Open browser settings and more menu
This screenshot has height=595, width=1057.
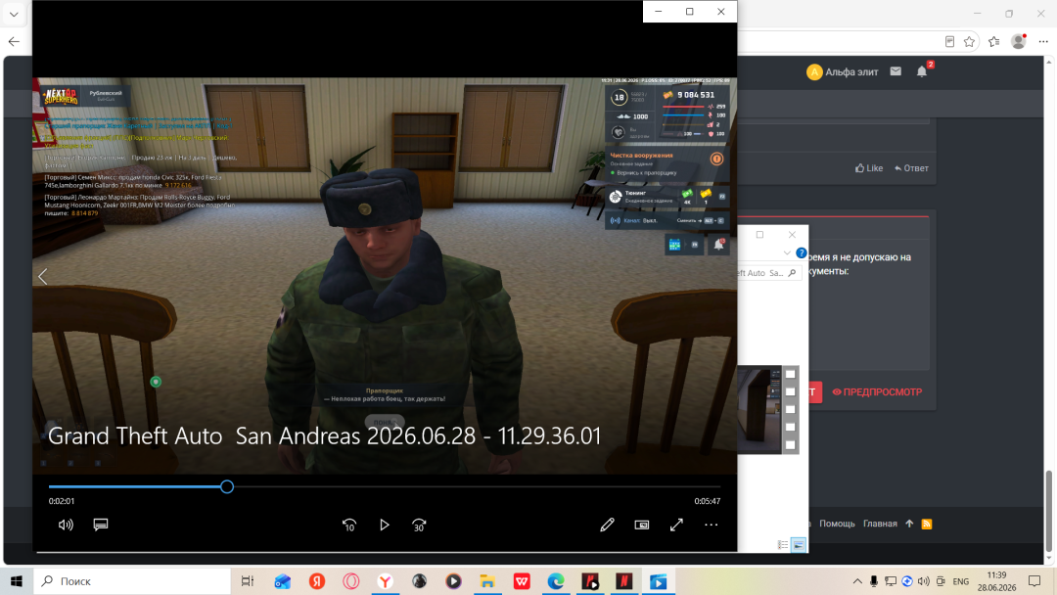[1043, 42]
